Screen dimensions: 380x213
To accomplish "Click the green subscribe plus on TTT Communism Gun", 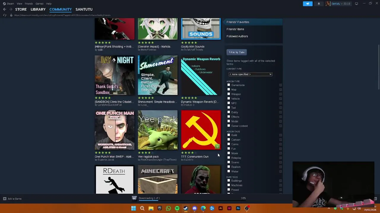I will tap(217, 146).
